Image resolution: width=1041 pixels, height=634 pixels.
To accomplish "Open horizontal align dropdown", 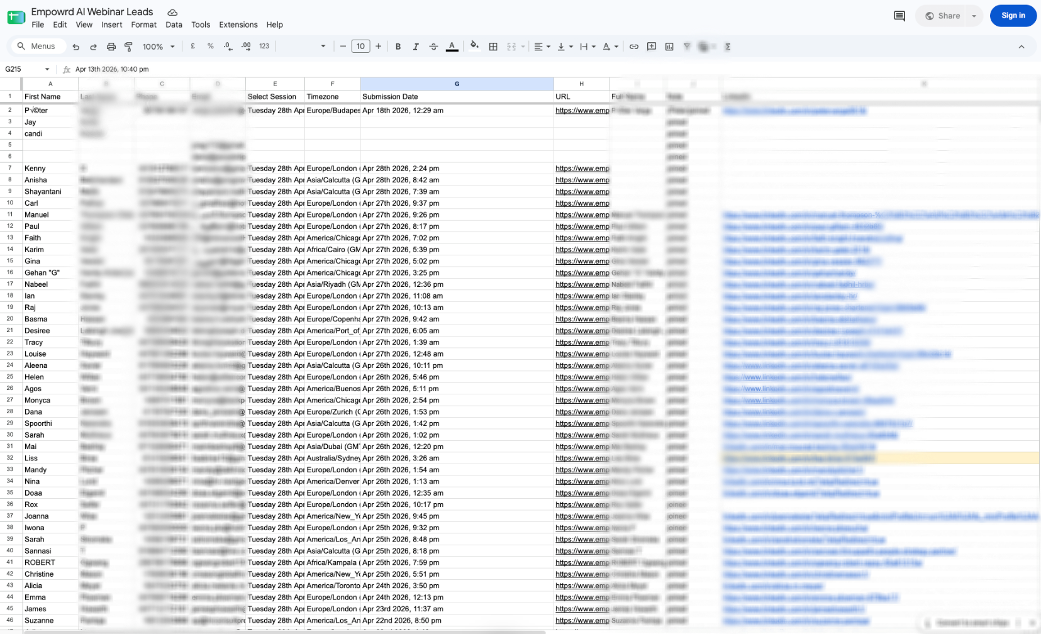I will [x=542, y=47].
